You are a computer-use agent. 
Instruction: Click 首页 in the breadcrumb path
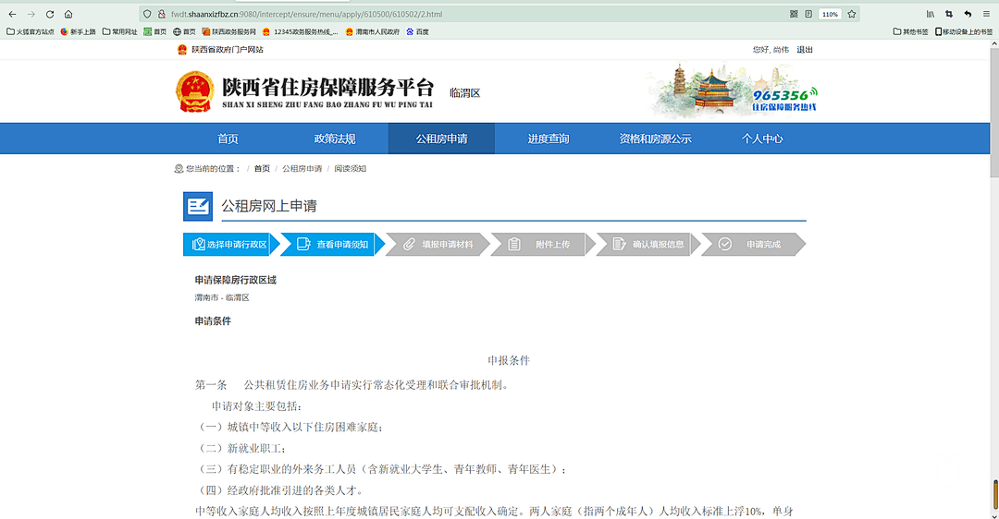point(262,169)
